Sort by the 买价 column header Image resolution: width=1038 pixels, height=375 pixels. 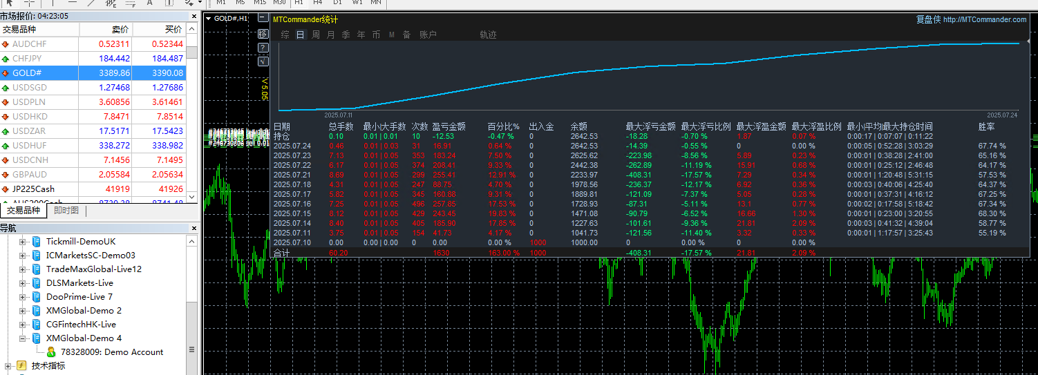pyautogui.click(x=159, y=30)
